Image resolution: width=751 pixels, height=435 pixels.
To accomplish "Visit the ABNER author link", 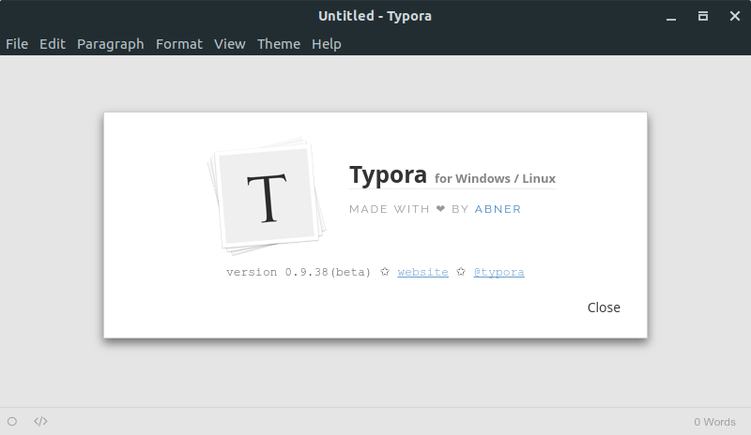I will (x=498, y=209).
